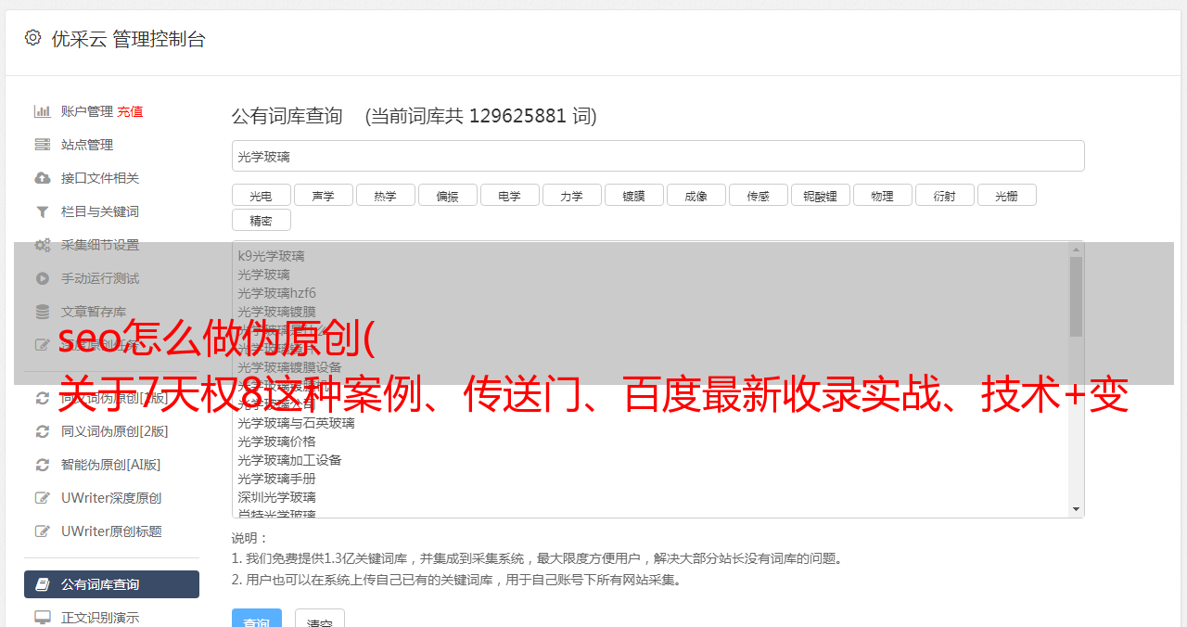Go to UWriter原创标题 in the sidebar
The height and width of the screenshot is (627, 1187).
[111, 531]
